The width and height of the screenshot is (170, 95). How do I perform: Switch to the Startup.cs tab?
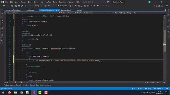[80, 10]
